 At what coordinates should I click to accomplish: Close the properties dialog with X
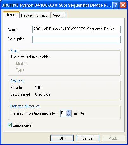coord(123,5)
